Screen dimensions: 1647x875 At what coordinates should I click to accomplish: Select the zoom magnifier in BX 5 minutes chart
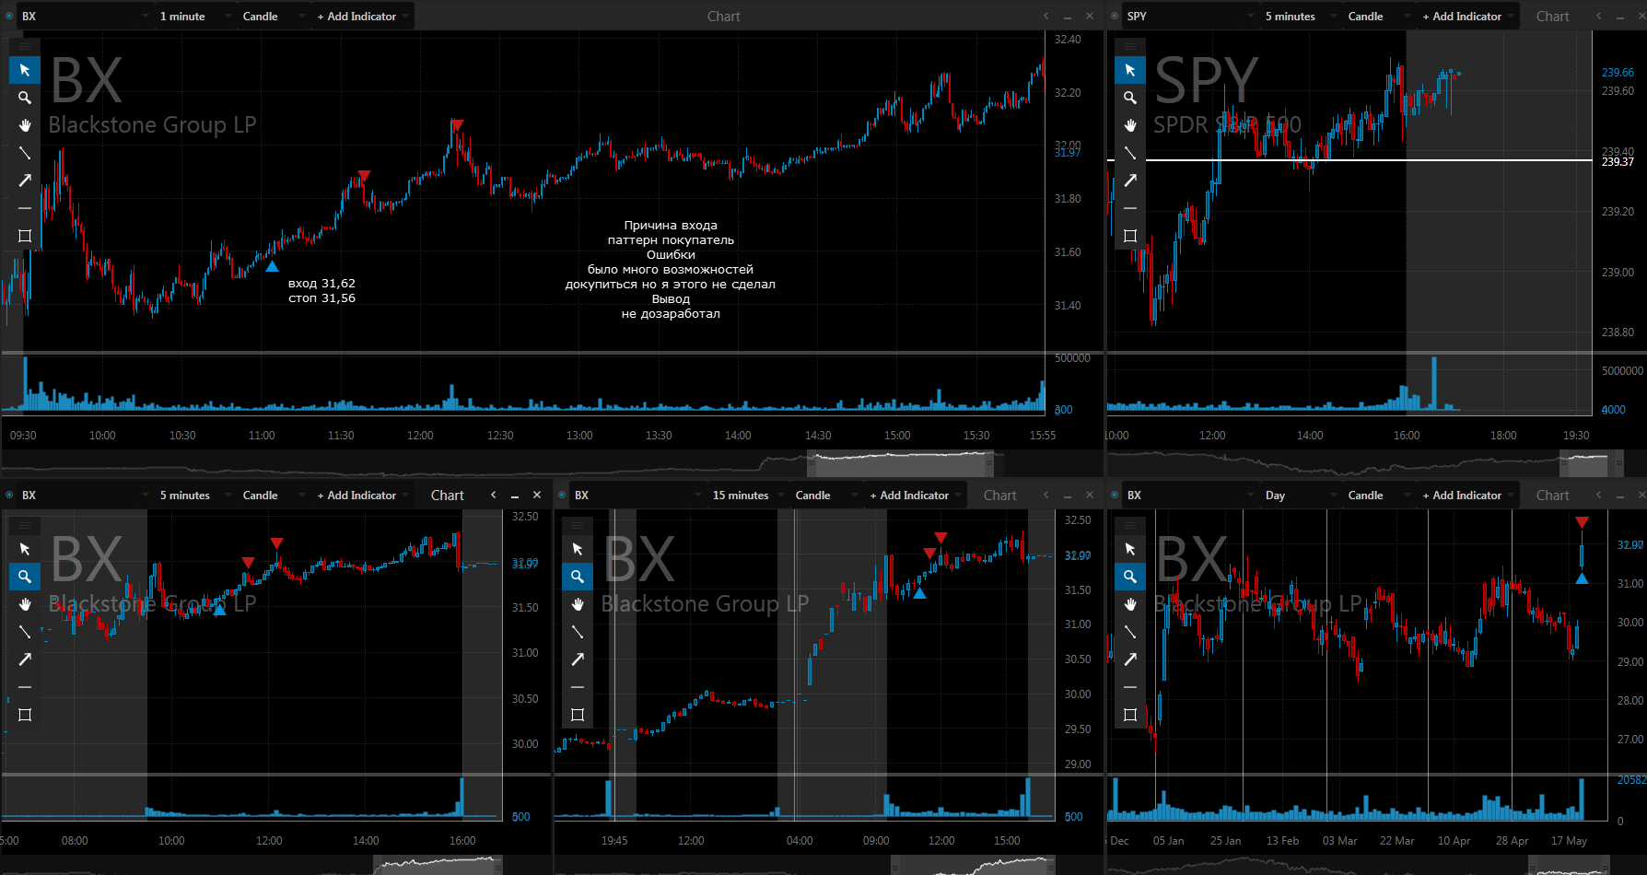[25, 577]
